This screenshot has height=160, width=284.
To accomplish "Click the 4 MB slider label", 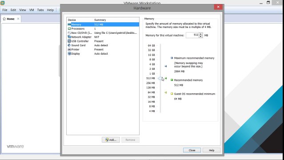I will [152, 111].
